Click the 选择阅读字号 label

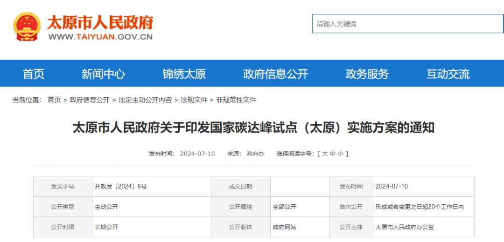(x=295, y=154)
